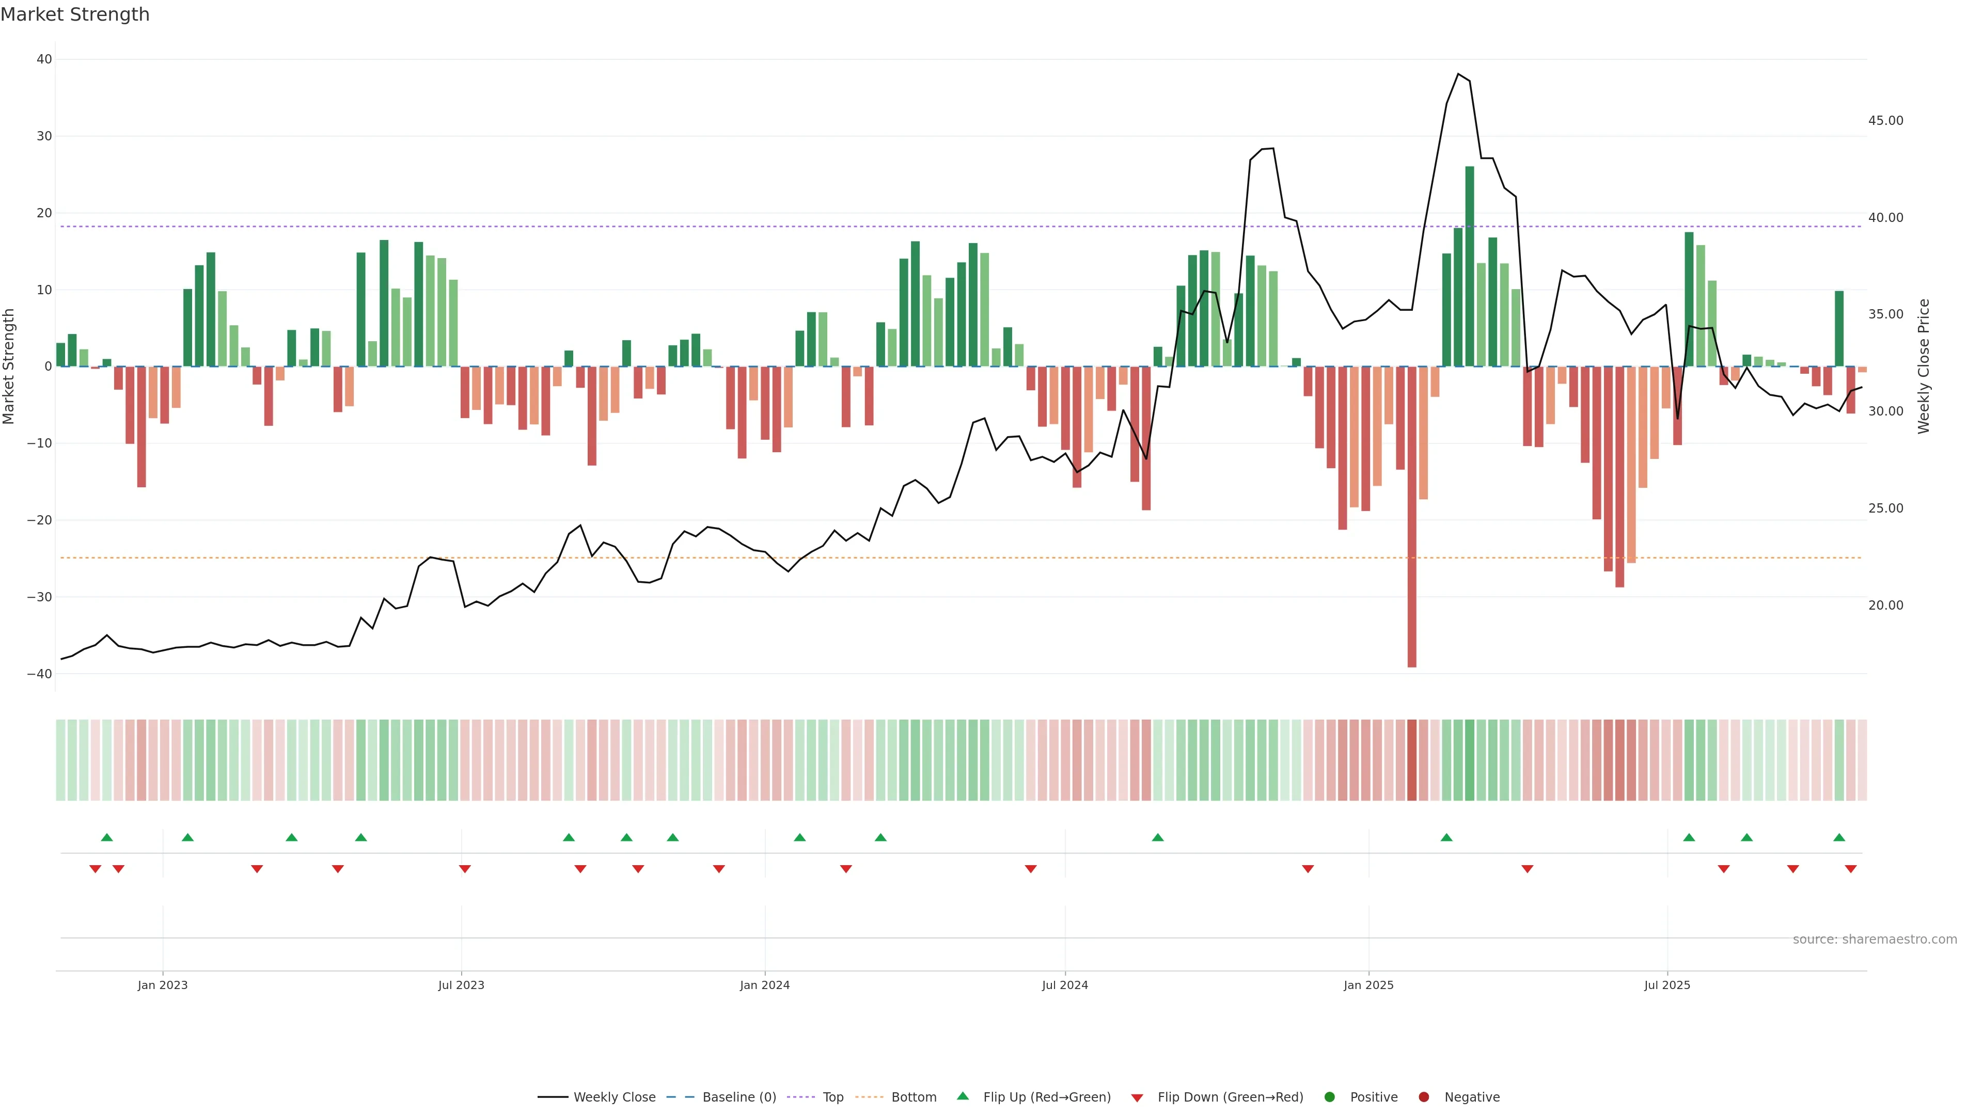Click the Market Strength chart title

[75, 14]
